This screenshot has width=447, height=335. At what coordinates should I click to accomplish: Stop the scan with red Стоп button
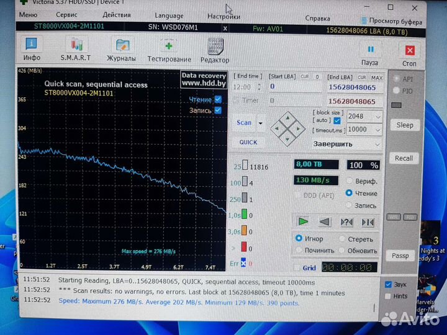pyautogui.click(x=409, y=55)
